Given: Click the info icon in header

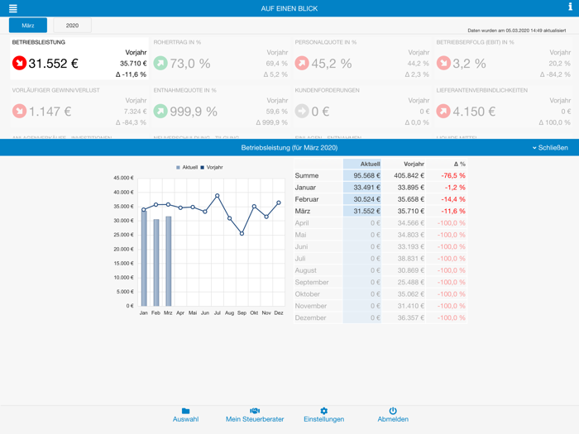Looking at the screenshot, I should [x=569, y=7].
